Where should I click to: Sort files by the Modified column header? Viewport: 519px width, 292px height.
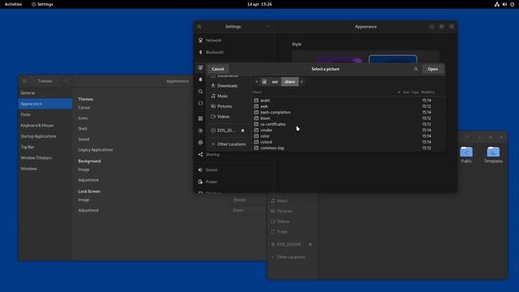(427, 92)
